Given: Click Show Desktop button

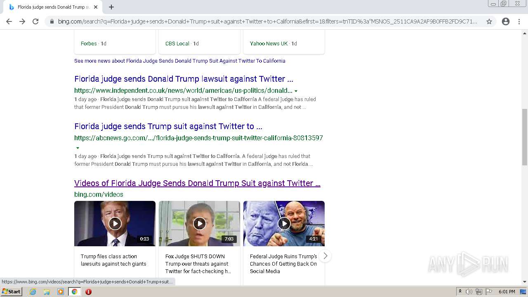Looking at the screenshot, I should tap(523, 292).
